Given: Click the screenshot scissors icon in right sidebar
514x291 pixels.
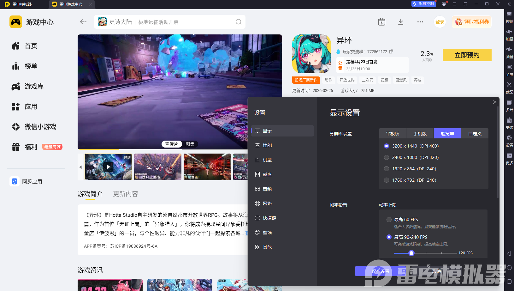Looking at the screenshot, I should (509, 85).
